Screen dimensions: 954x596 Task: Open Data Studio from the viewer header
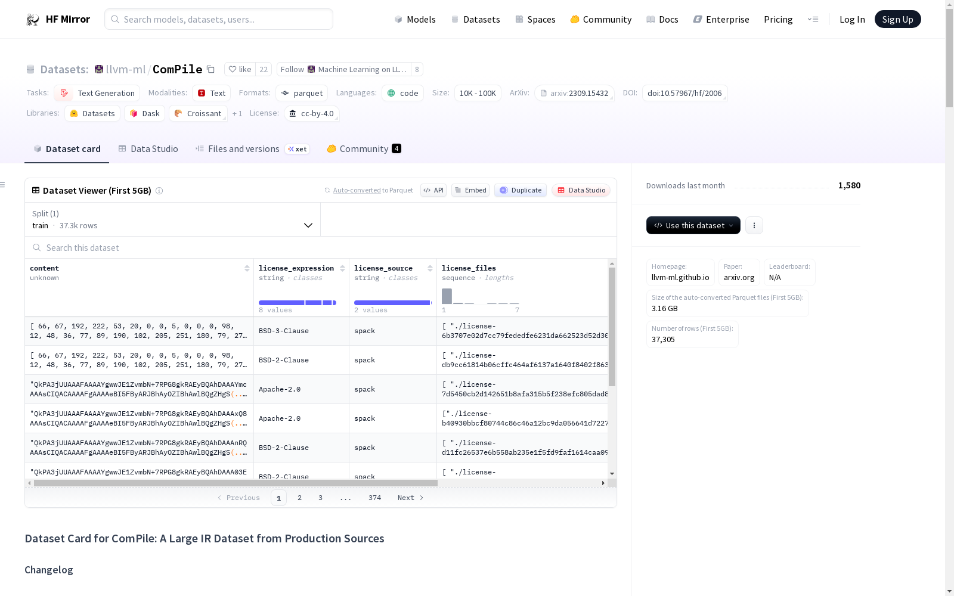pos(581,190)
